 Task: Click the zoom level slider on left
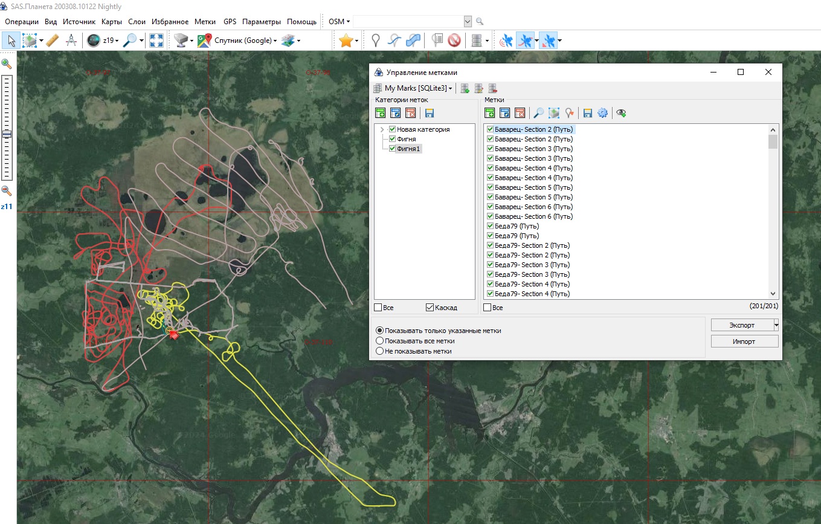[x=7, y=134]
